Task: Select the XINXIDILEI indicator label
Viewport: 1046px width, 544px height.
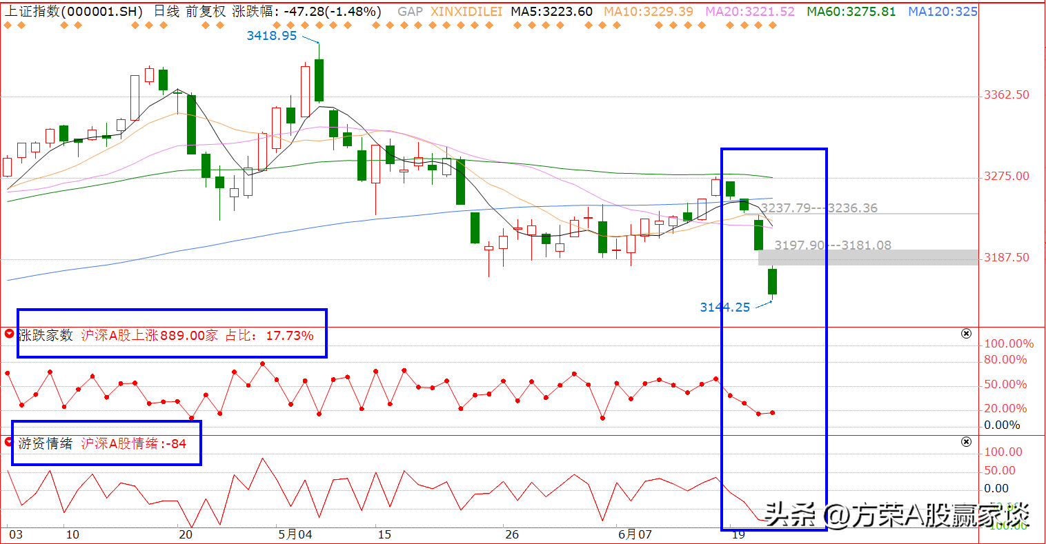Action: point(467,12)
